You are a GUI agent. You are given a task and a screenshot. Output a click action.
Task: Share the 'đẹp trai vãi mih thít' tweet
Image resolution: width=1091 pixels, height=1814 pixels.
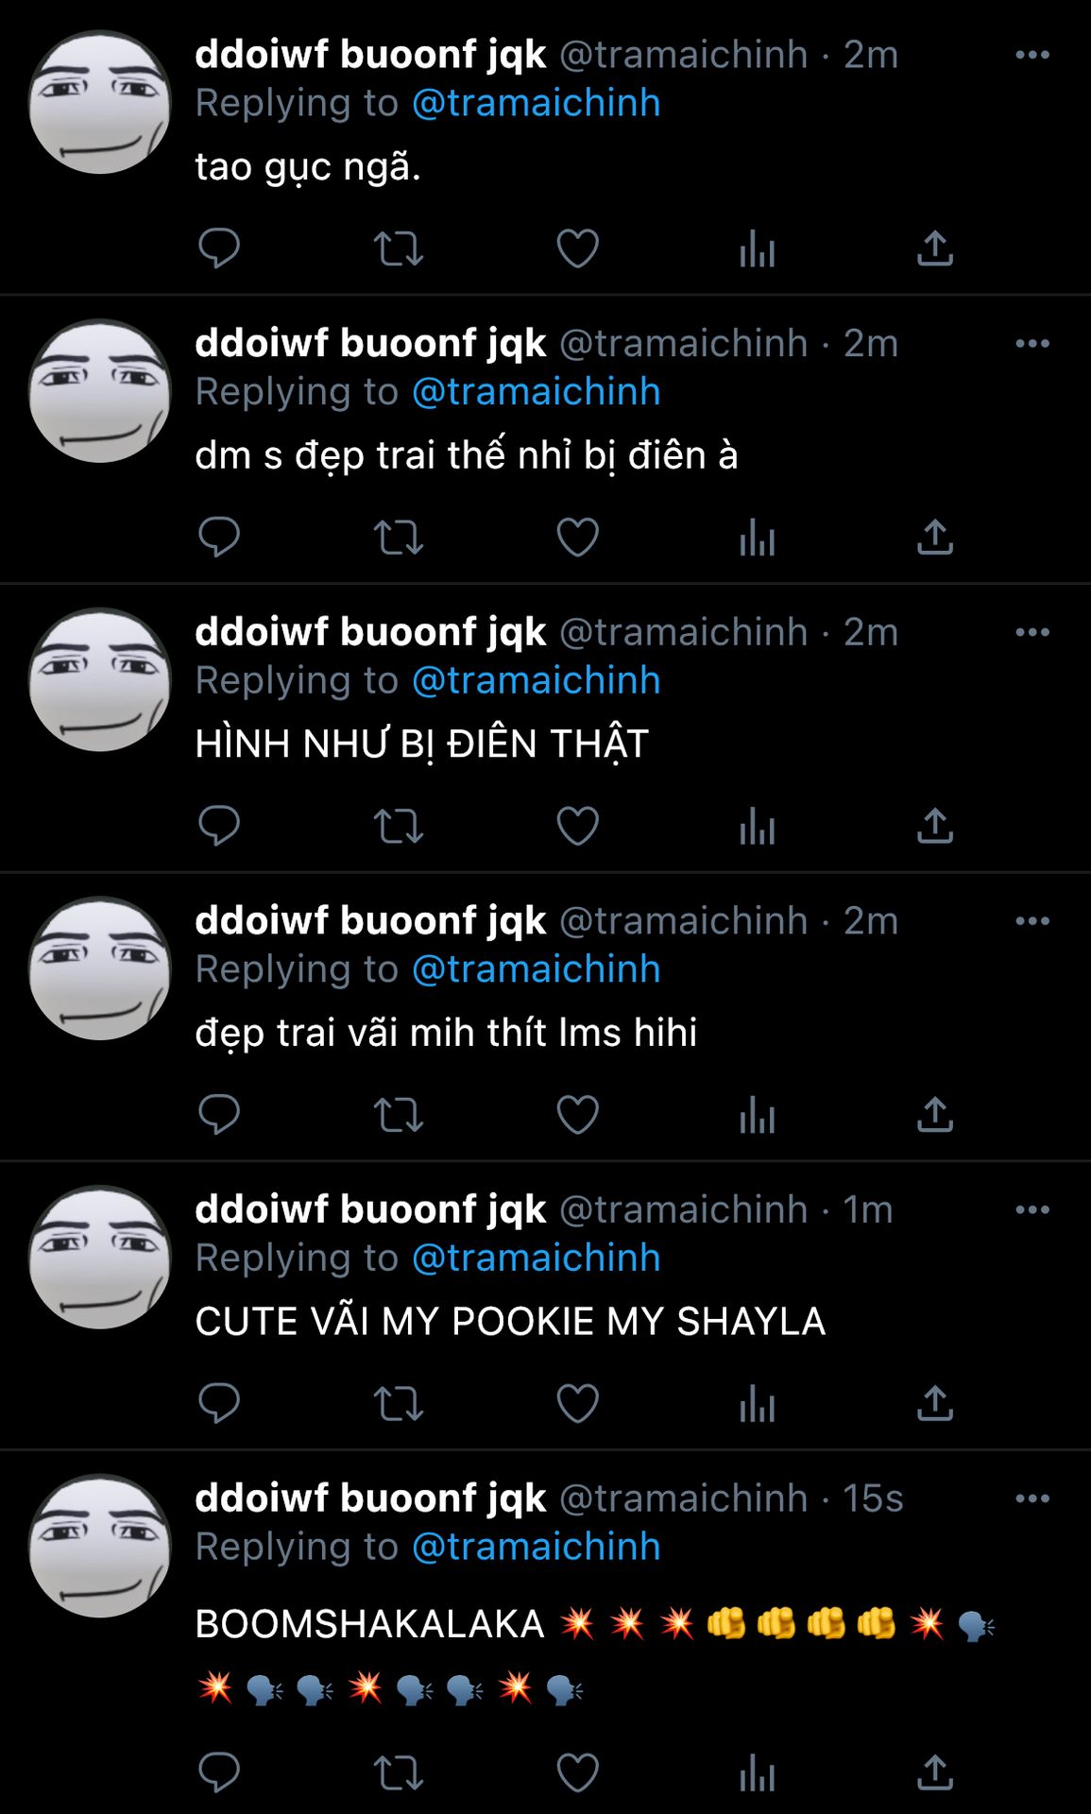(x=935, y=1115)
